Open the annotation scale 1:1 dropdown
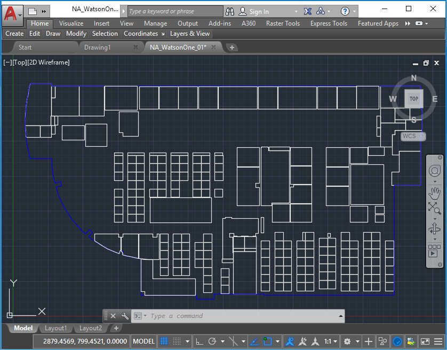 click(330, 341)
